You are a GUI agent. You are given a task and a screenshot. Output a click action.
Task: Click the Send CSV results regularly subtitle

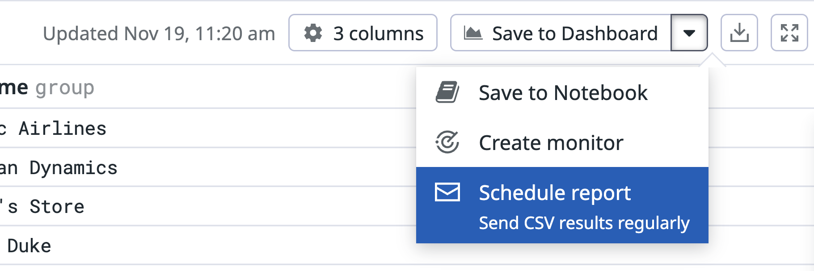[x=584, y=223]
